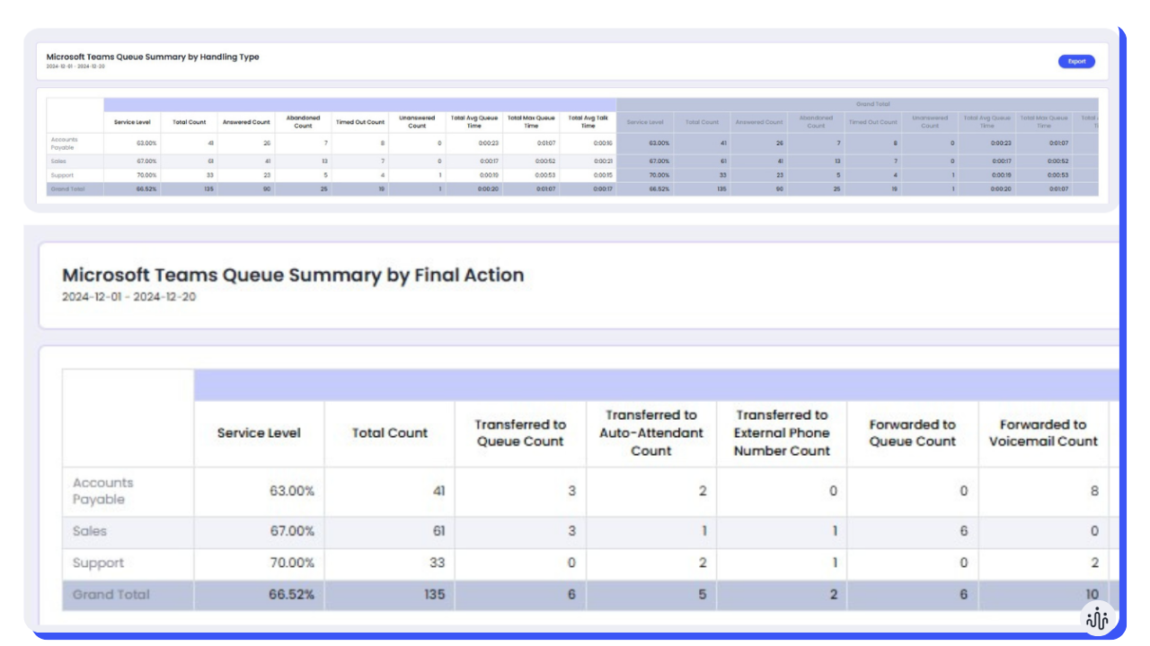The height and width of the screenshot is (646, 1150).
Task: Open the round waveform widget icon
Action: [1097, 618]
